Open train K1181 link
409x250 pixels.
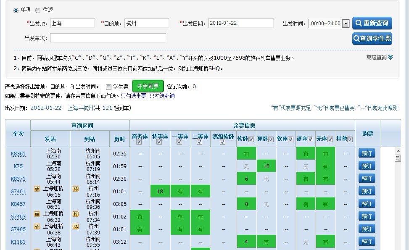(x=18, y=242)
